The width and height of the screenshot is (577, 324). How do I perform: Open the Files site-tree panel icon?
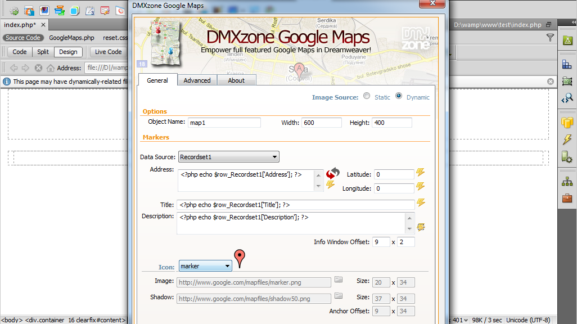coord(567,181)
